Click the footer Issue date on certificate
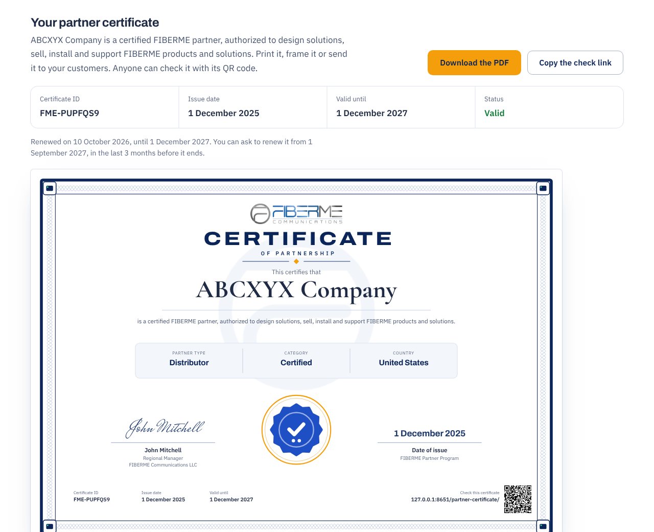This screenshot has height=532, width=654. (x=163, y=499)
